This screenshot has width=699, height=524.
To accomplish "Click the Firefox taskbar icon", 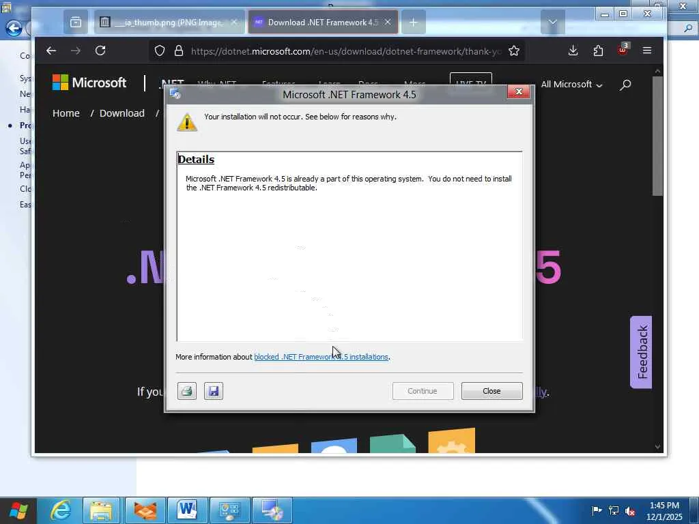I will coord(145,510).
